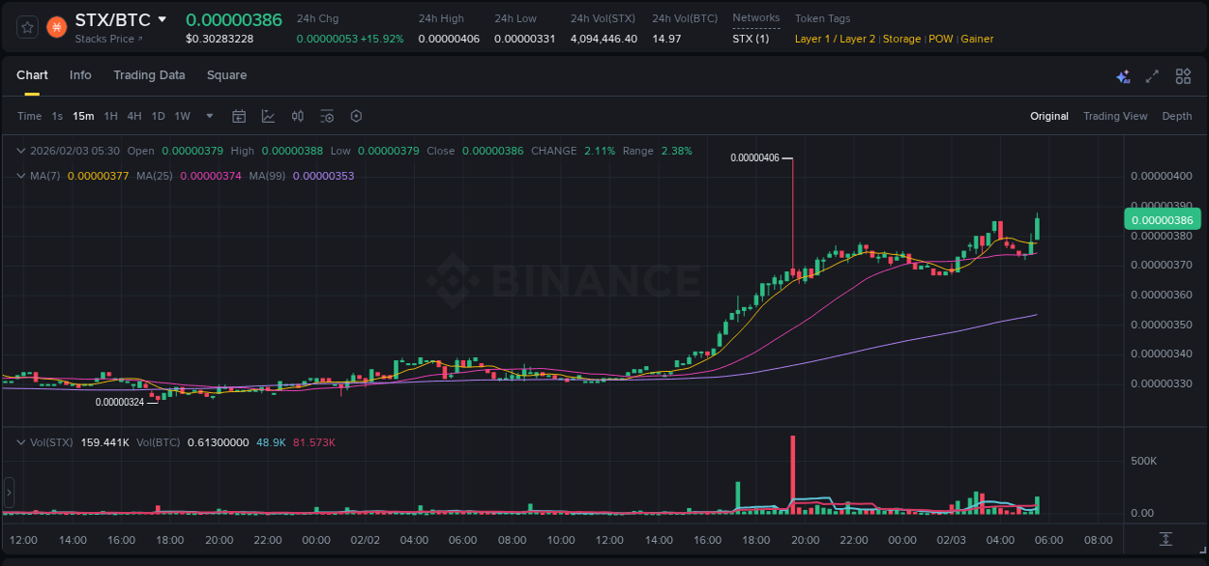Open the chart settings hexagon icon

356,116
